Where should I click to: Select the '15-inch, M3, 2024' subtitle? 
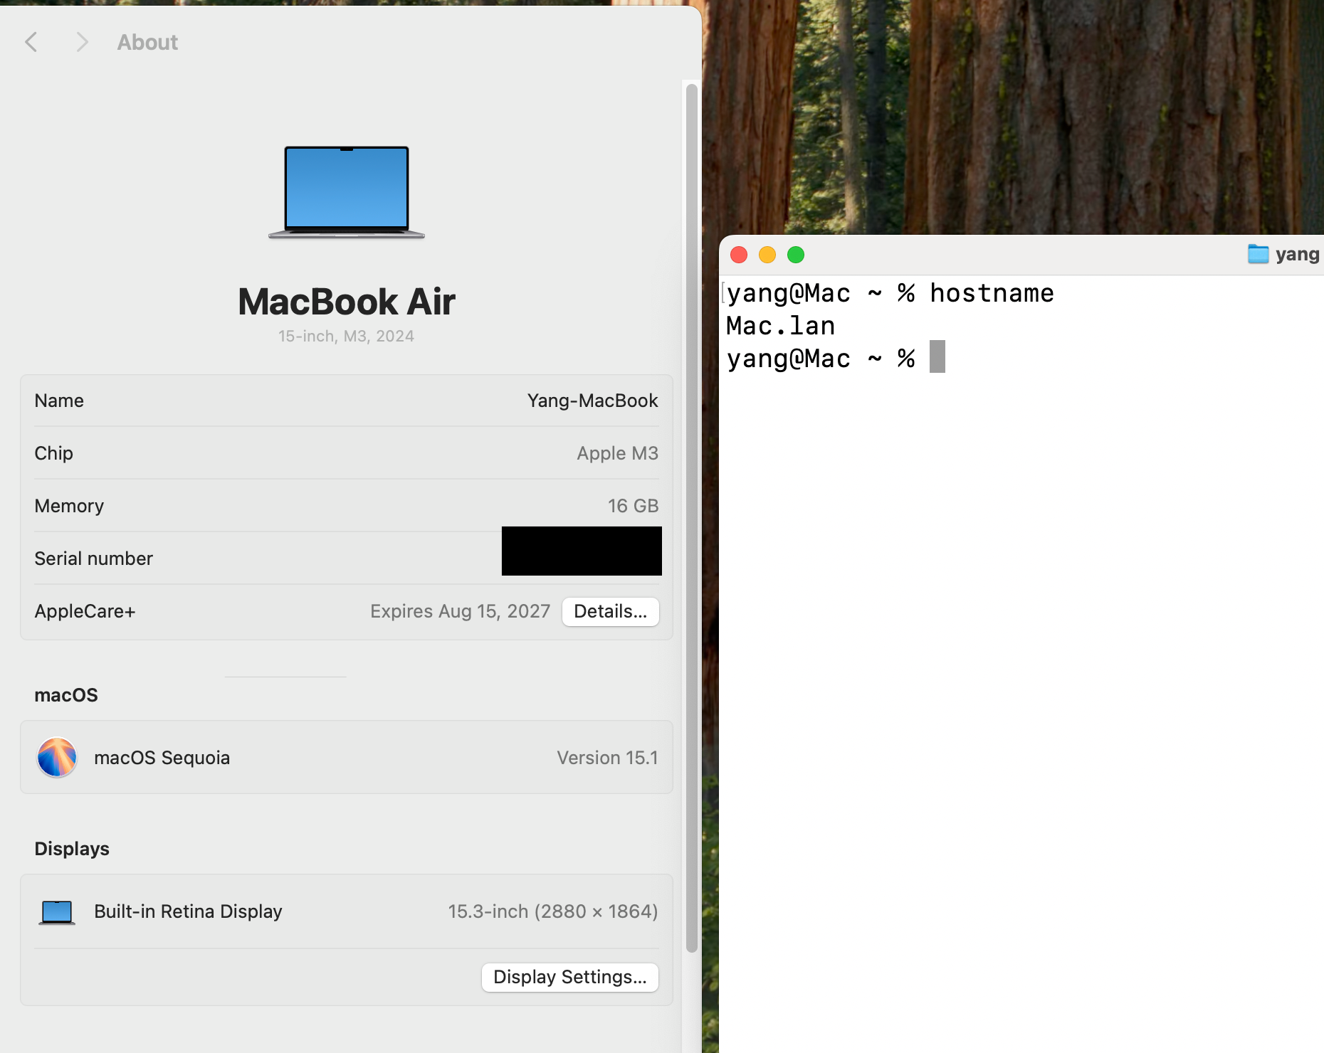(347, 336)
